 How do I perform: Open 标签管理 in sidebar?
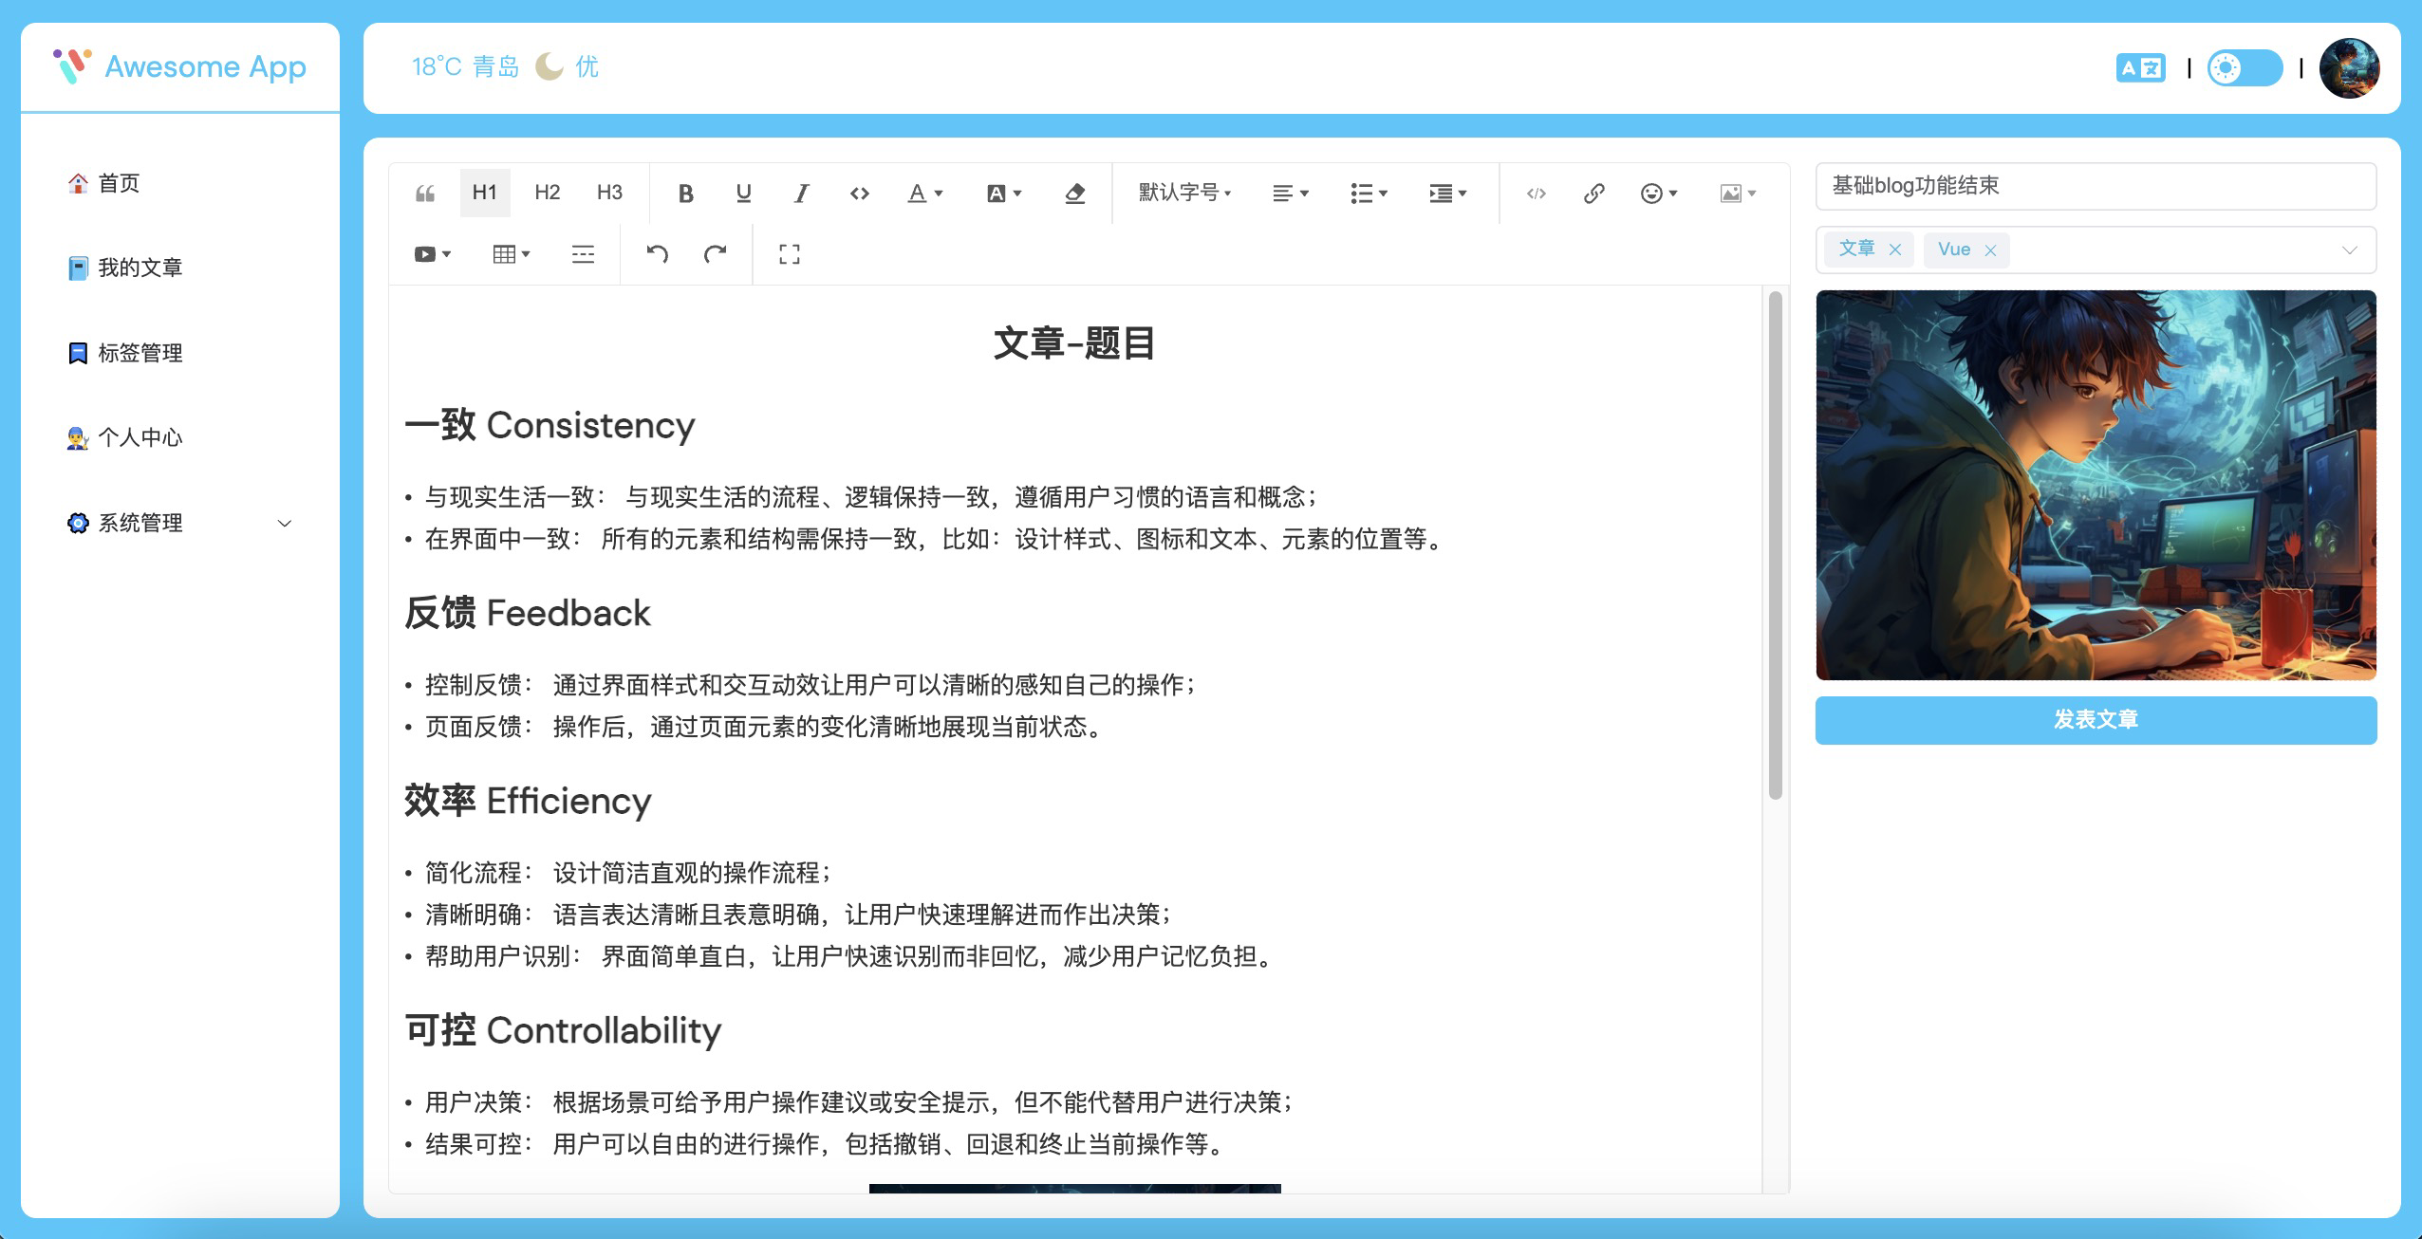pos(140,353)
